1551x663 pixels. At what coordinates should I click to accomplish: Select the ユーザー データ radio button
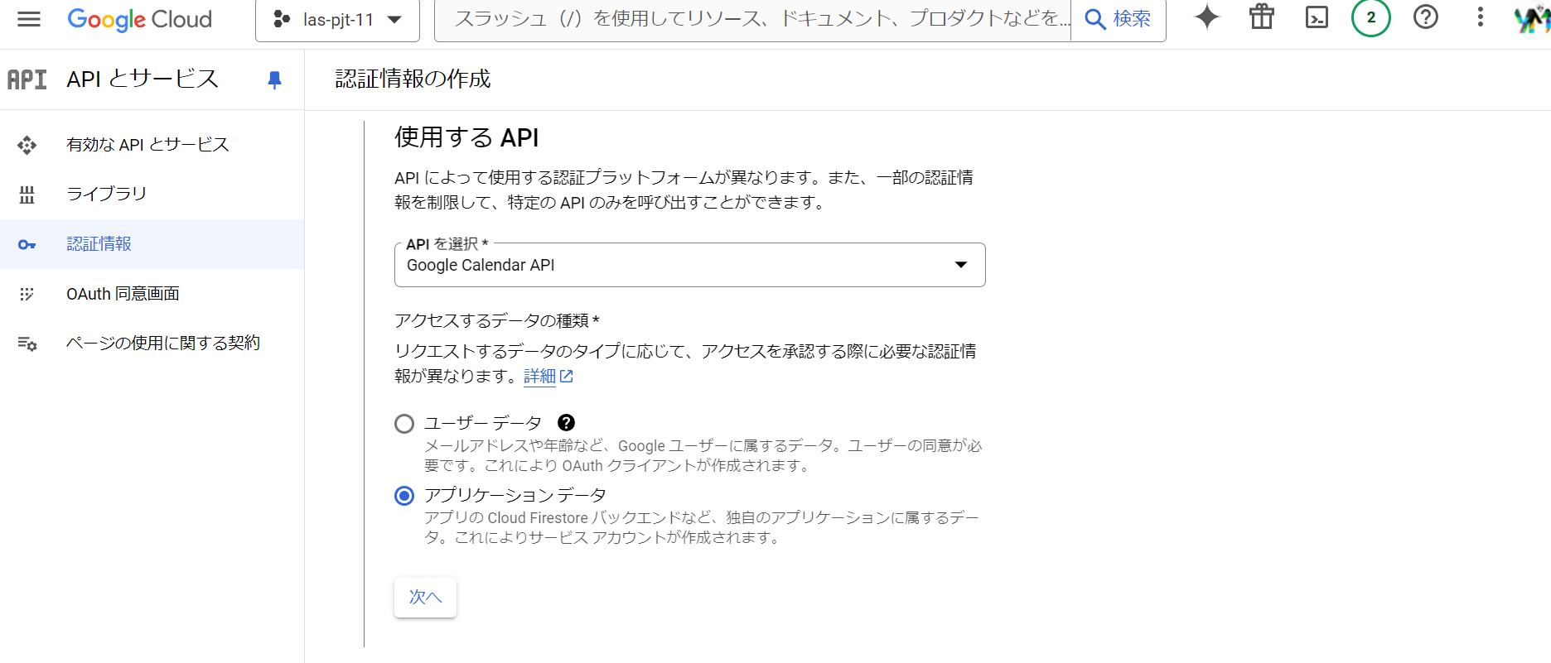click(x=404, y=424)
